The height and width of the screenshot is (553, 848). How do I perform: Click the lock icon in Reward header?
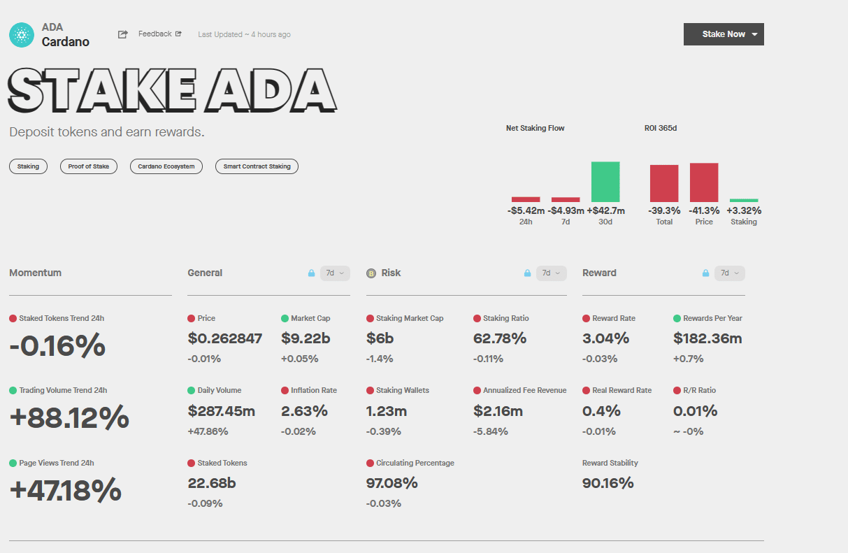[705, 273]
